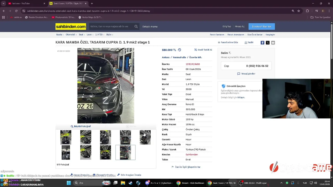333x187 pixels.
Task: Click Mesaj gönder button
Action: [x=246, y=74]
